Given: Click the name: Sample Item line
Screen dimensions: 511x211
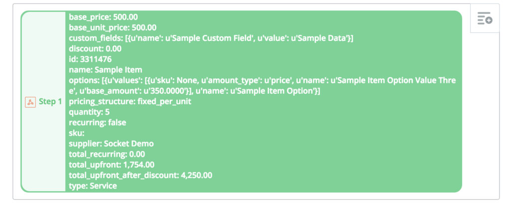Looking at the screenshot, I should pos(106,70).
